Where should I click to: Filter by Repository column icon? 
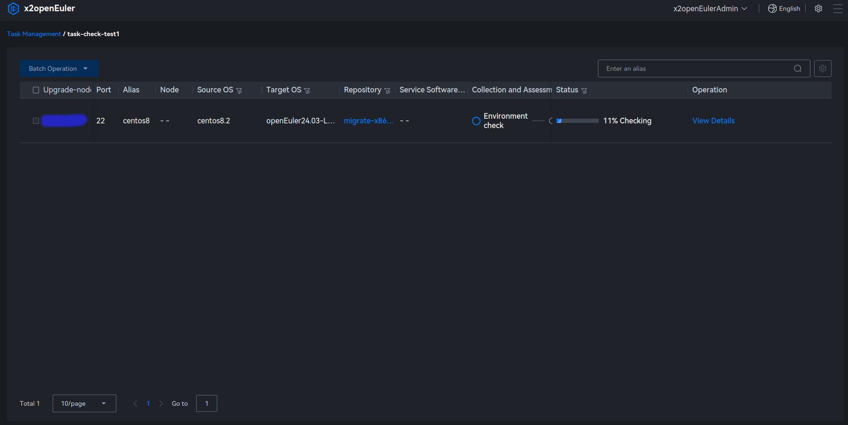click(387, 91)
